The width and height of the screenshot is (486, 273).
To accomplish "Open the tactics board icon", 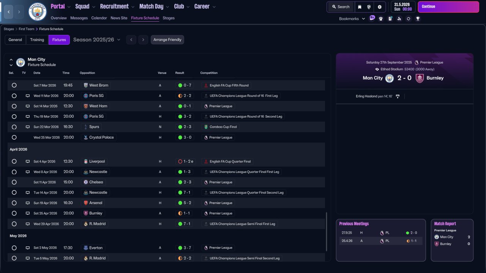I will click(390, 19).
